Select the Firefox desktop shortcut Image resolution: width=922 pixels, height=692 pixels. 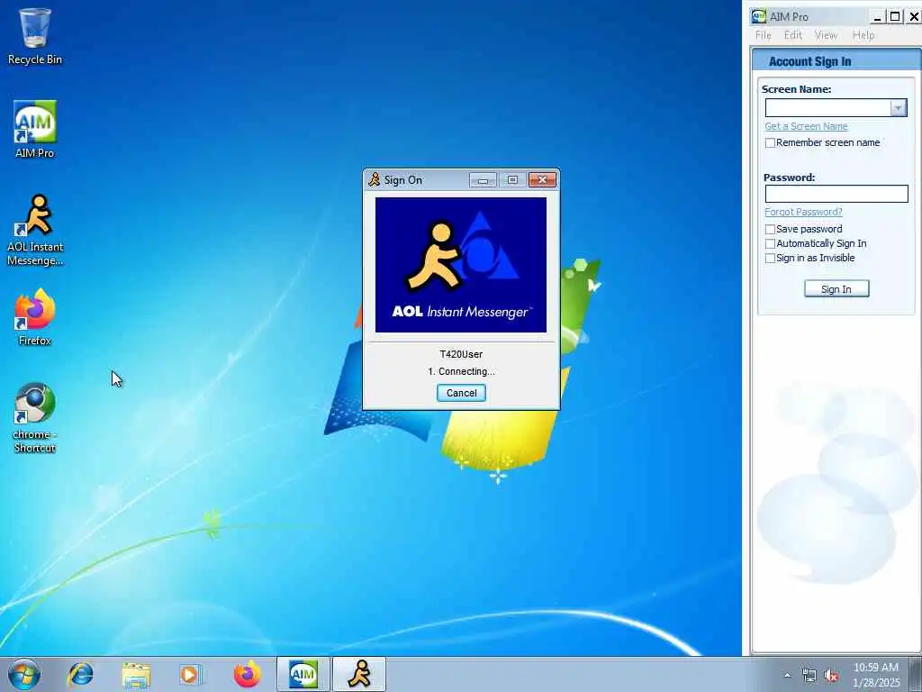click(x=35, y=318)
